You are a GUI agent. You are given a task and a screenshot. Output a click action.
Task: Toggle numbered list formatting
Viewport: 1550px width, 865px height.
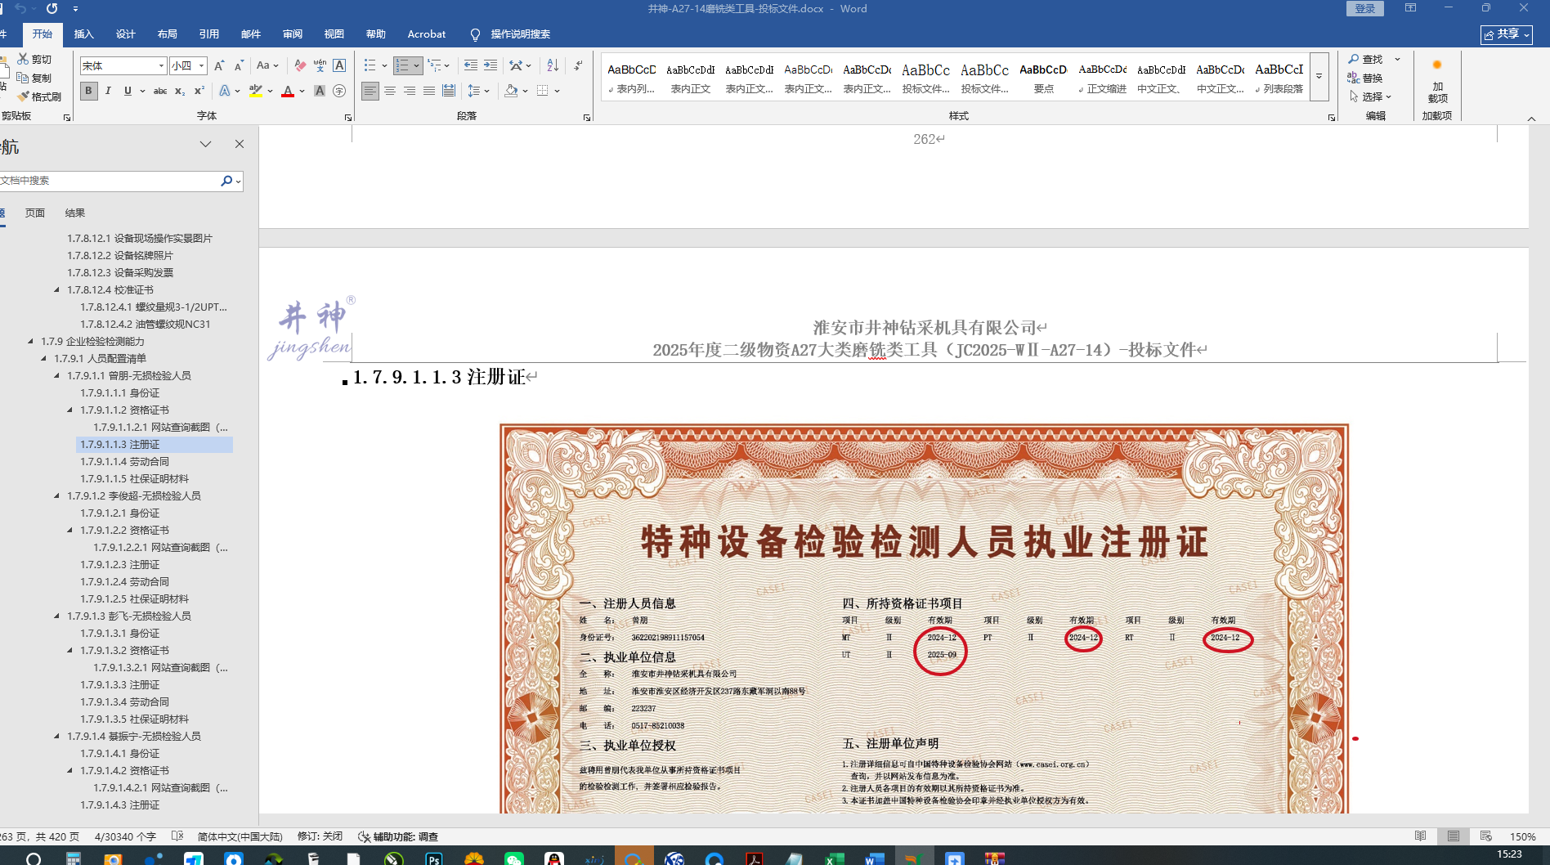402,65
